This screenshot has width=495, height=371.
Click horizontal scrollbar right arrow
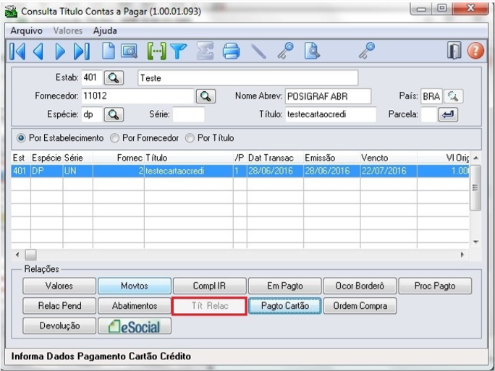pos(462,255)
